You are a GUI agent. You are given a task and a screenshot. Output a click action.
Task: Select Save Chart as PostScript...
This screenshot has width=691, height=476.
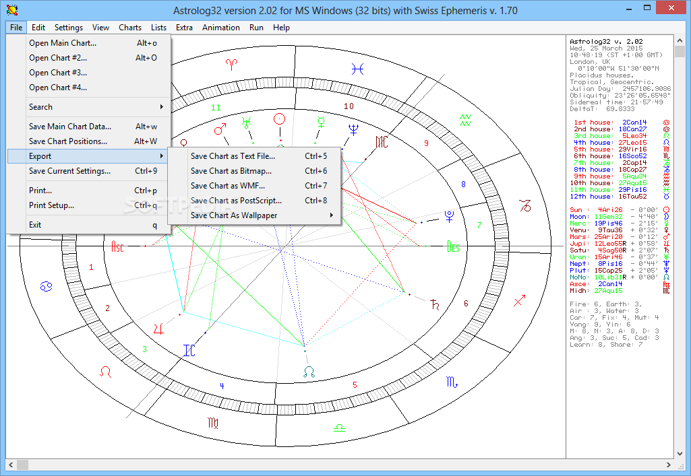pyautogui.click(x=254, y=200)
